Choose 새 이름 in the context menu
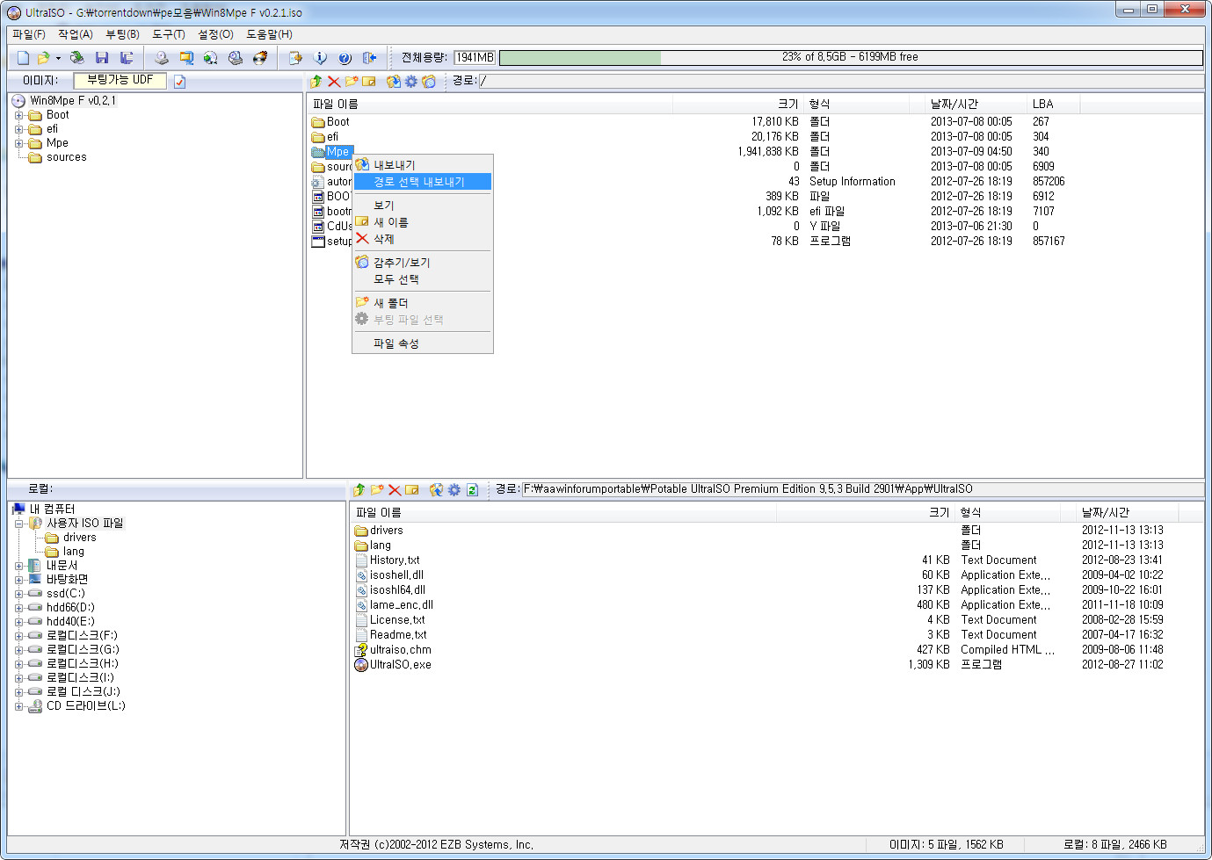This screenshot has height=860, width=1212. (x=422, y=222)
